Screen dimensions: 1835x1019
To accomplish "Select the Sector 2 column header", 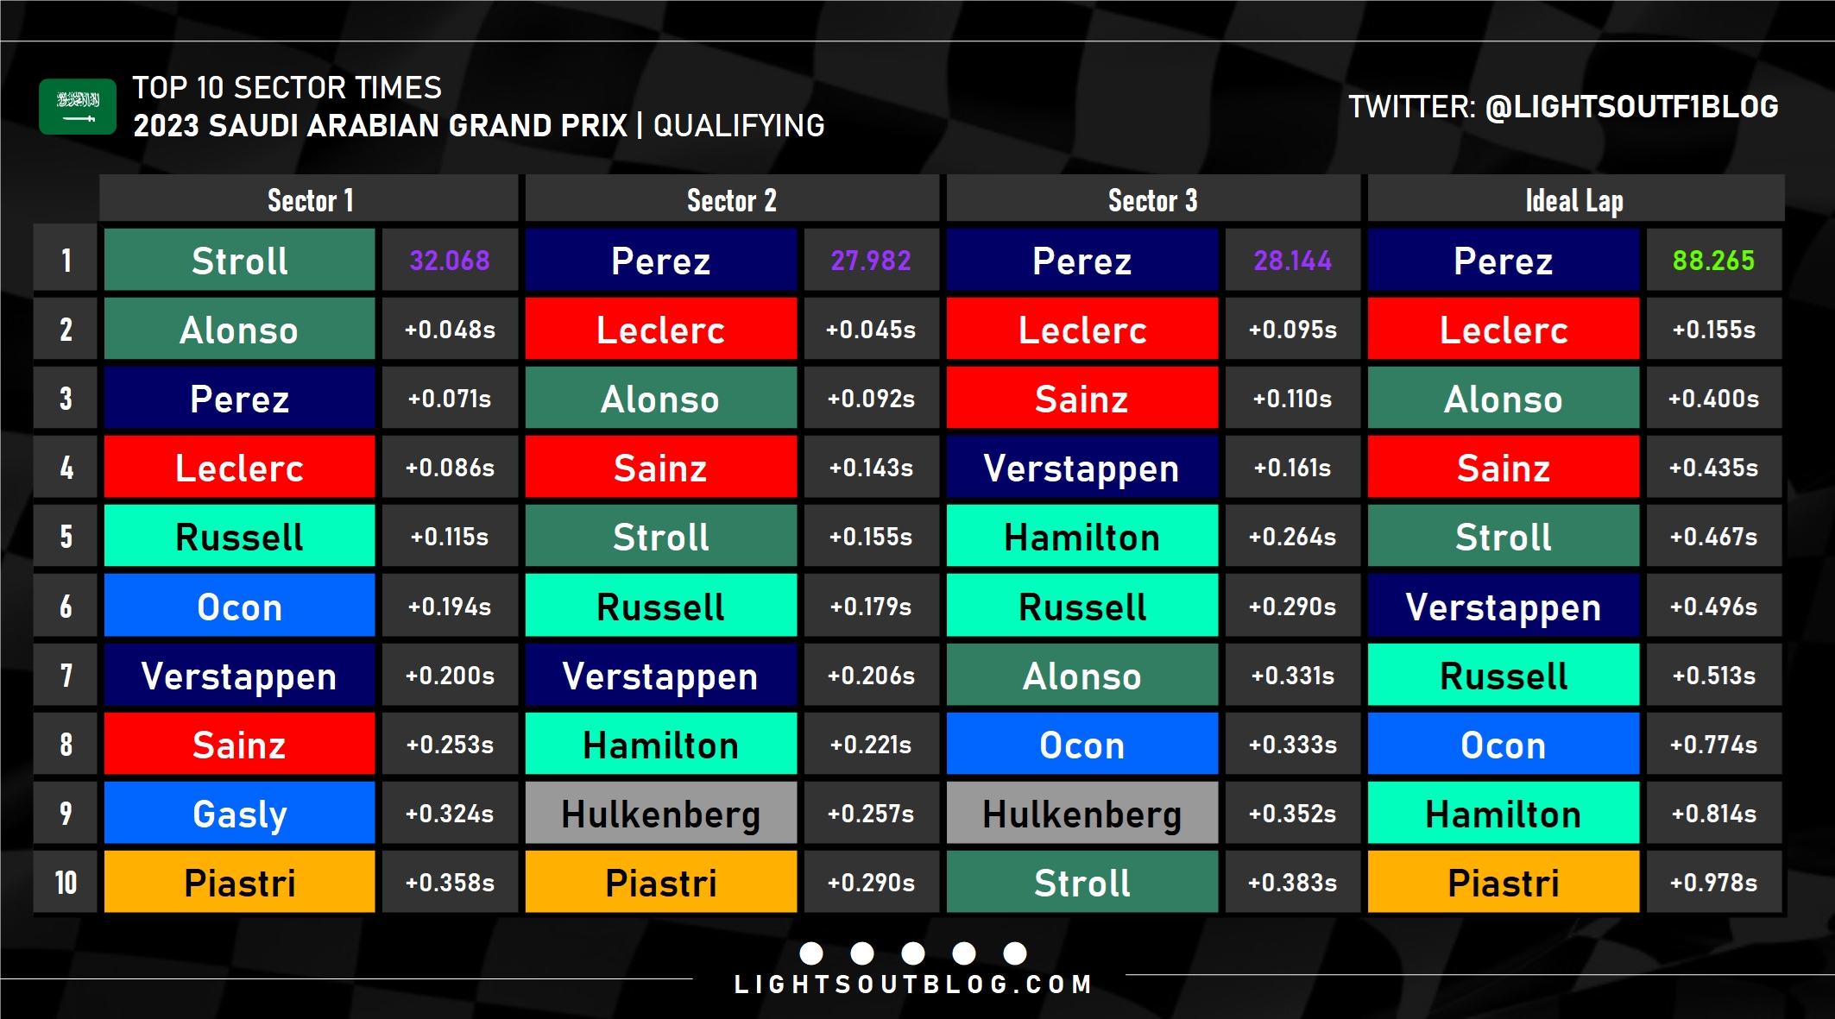I will pyautogui.click(x=731, y=200).
